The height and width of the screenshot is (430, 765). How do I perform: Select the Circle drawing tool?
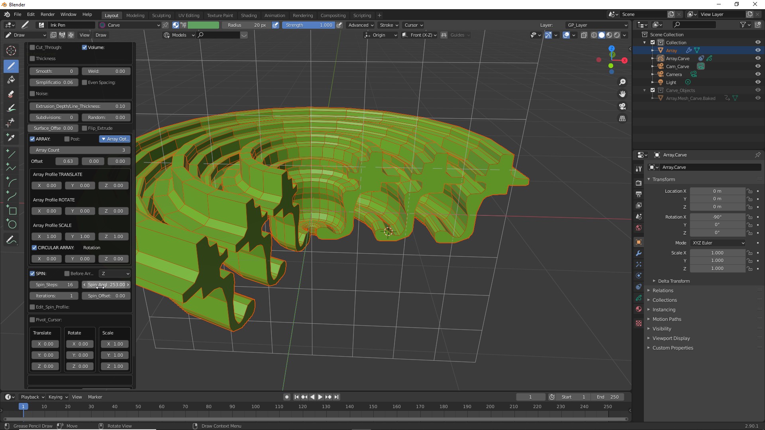coord(12,224)
